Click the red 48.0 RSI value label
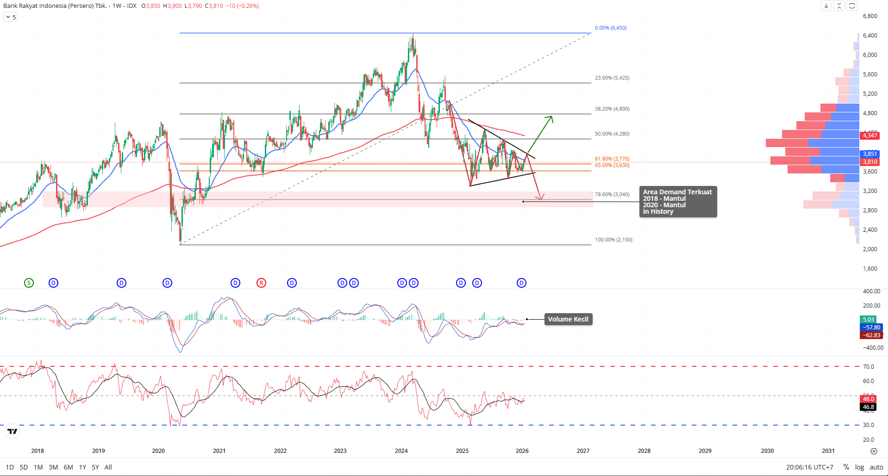This screenshot has height=476, width=888. (868, 399)
